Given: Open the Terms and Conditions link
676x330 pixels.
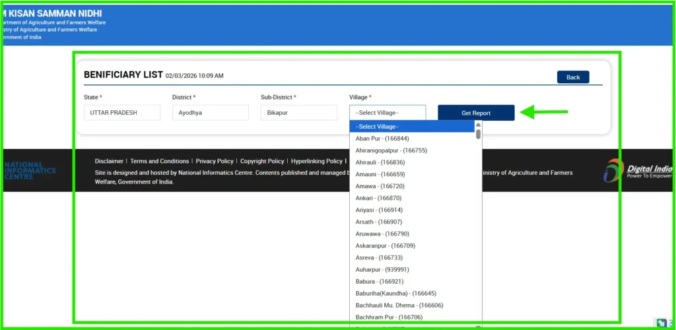Looking at the screenshot, I should click(x=160, y=161).
